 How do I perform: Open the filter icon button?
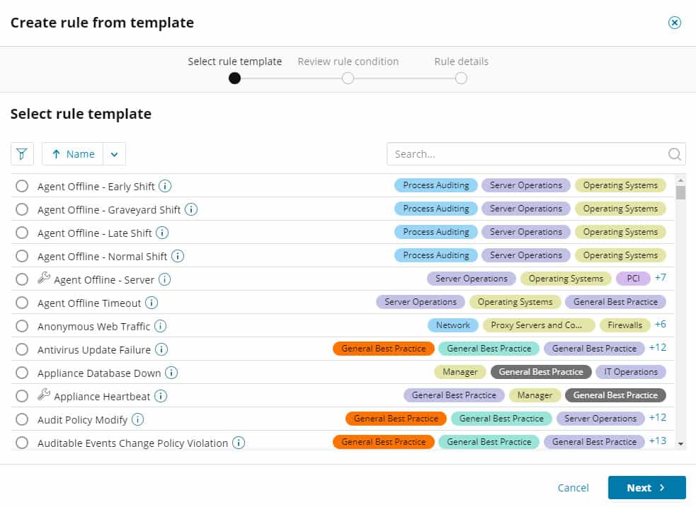[x=22, y=153]
